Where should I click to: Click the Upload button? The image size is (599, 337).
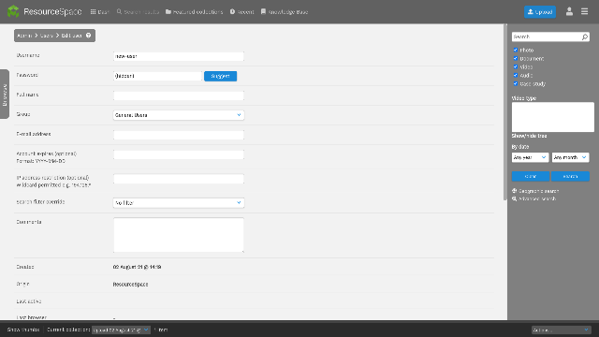click(x=540, y=12)
